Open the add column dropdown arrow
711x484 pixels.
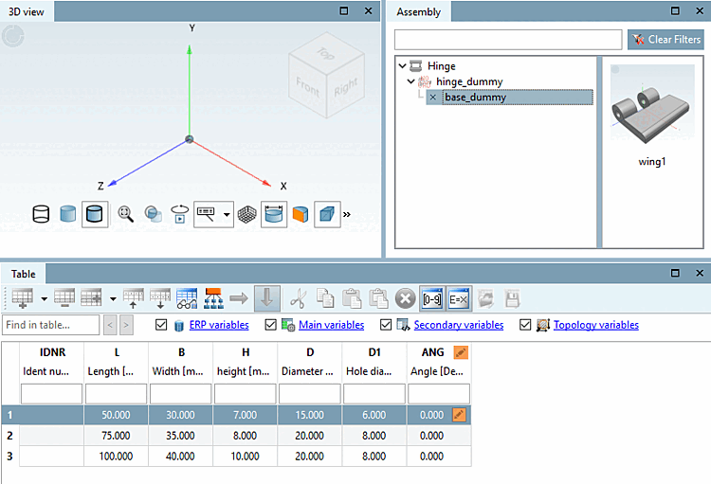click(x=113, y=299)
